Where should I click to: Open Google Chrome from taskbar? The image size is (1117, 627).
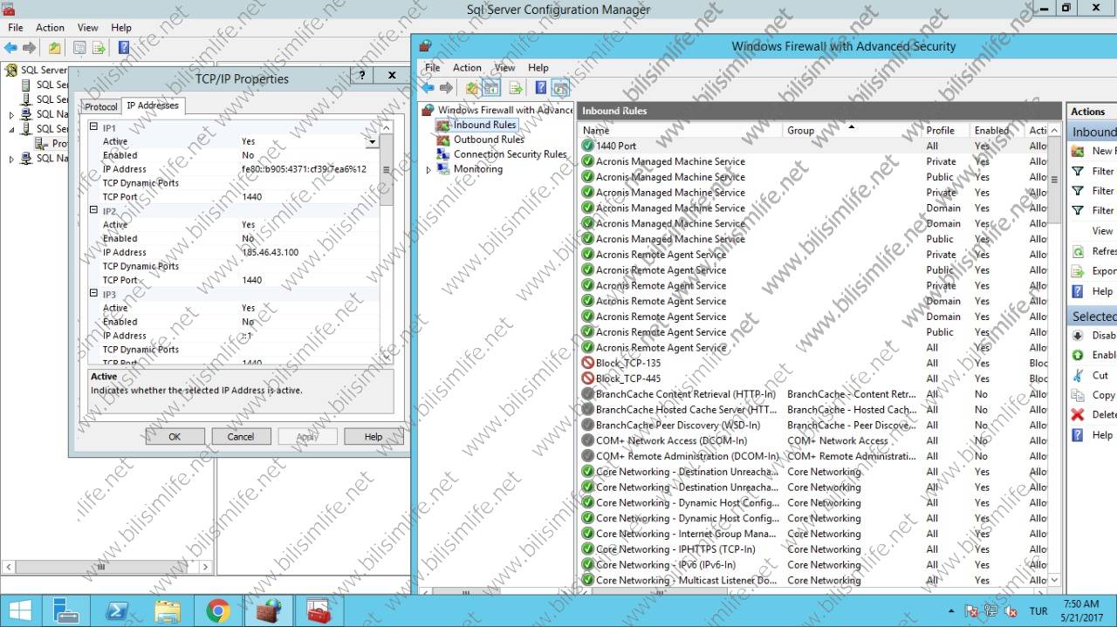tap(218, 610)
